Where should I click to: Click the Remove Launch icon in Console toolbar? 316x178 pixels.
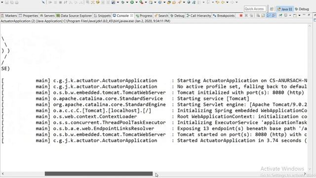pyautogui.click(x=246, y=15)
